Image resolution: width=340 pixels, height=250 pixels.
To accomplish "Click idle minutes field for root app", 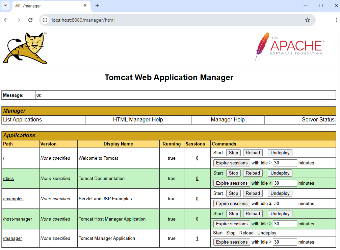I will [285, 163].
